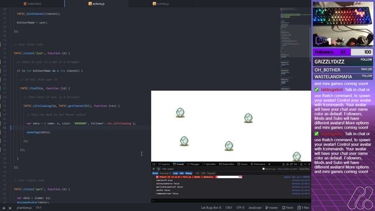Click the labbugsbot name in chat
Screen dimensions: 375x211
pyautogui.click(x=332, y=90)
